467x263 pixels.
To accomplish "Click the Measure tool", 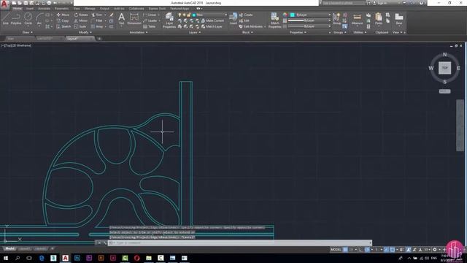I will (x=357, y=19).
